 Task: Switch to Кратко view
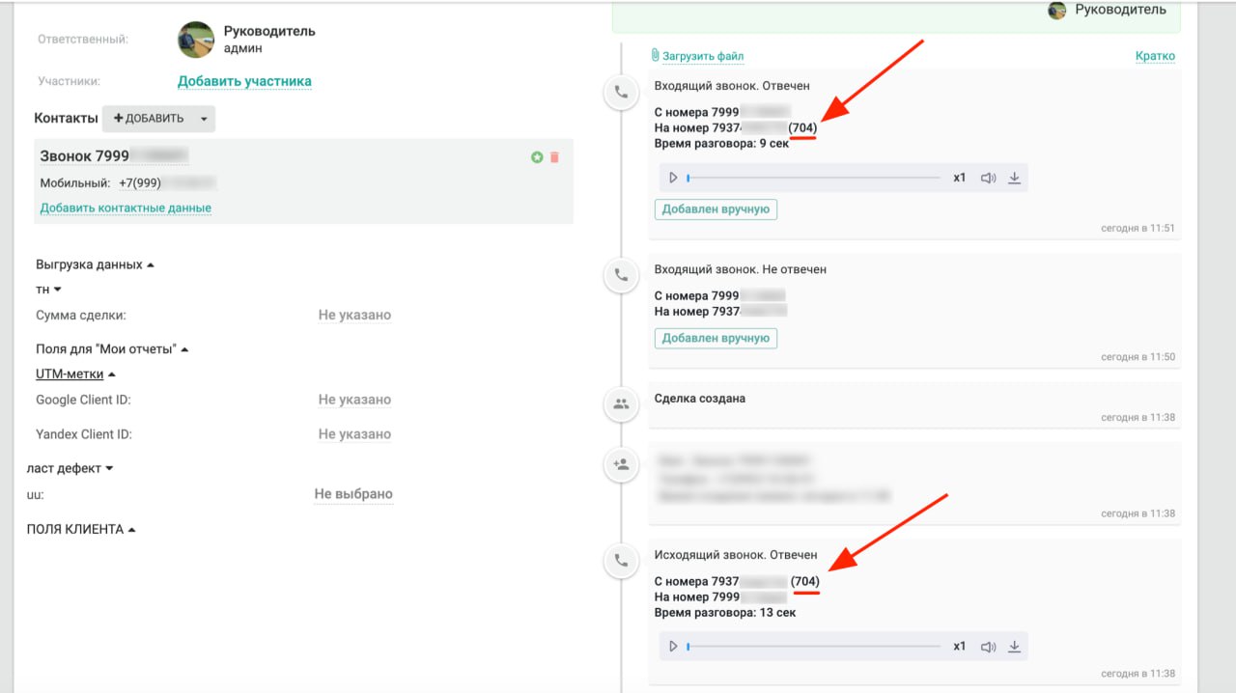coord(1155,56)
